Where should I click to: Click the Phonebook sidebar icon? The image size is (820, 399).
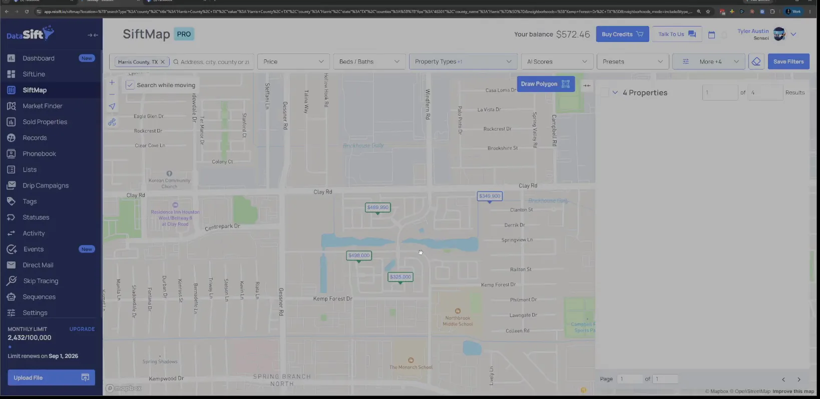tap(11, 153)
